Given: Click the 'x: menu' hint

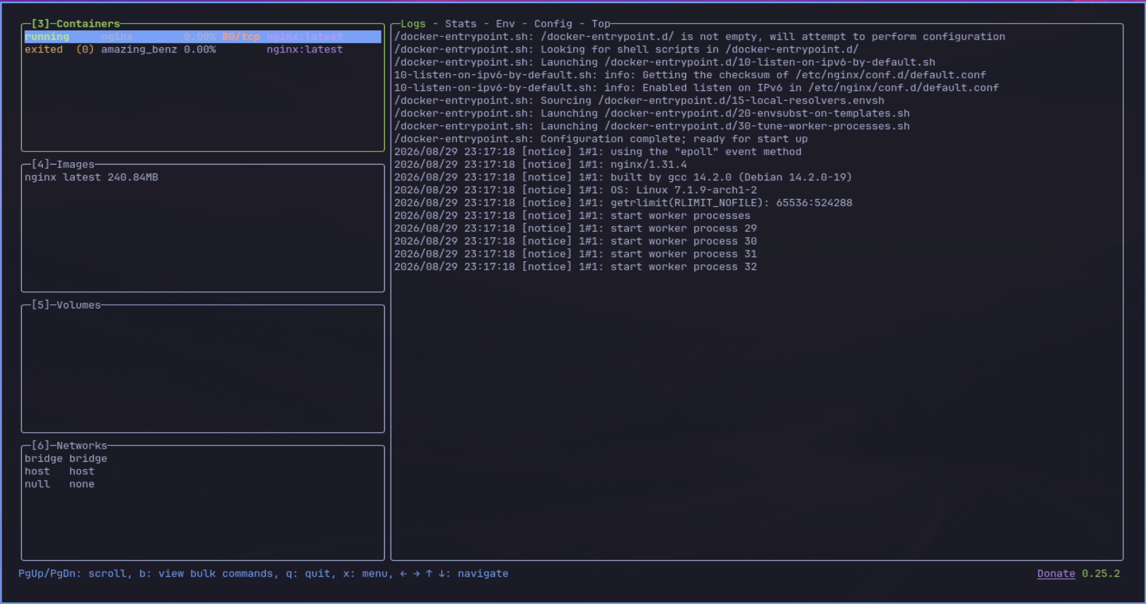Looking at the screenshot, I should pos(365,574).
